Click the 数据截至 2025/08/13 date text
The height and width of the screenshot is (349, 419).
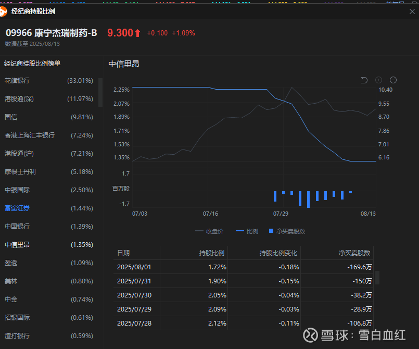coord(32,44)
